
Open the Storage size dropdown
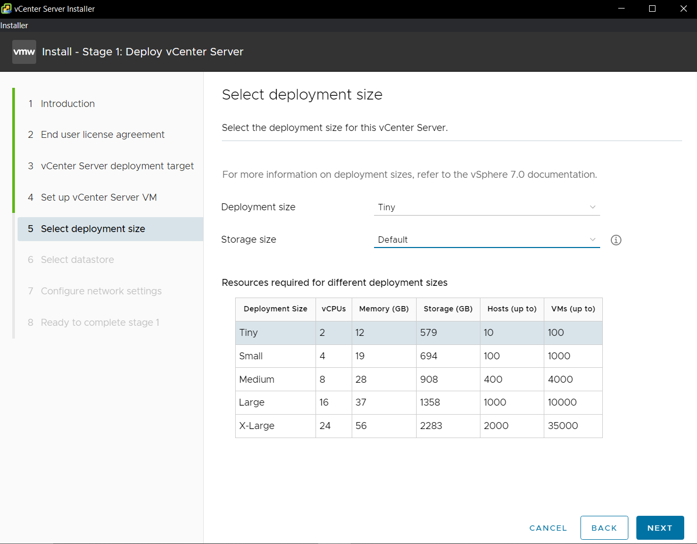(x=487, y=240)
